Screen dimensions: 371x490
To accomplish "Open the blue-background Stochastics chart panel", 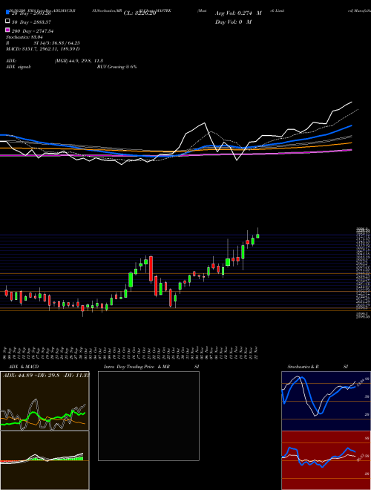I will pos(326,401).
